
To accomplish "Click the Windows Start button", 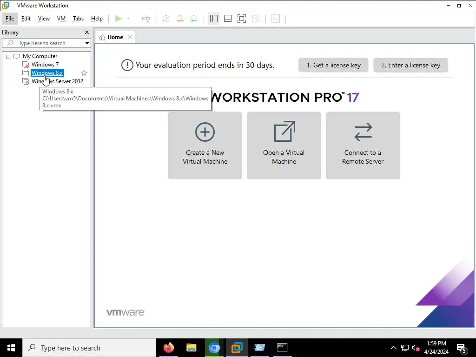I will coord(11,348).
